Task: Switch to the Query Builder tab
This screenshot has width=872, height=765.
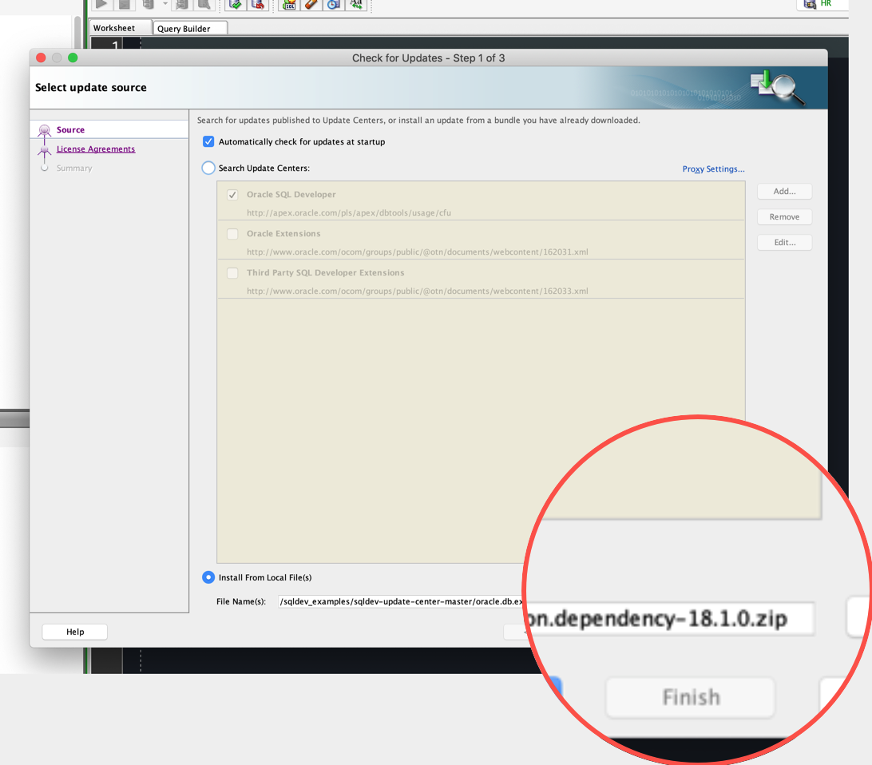Action: tap(189, 29)
